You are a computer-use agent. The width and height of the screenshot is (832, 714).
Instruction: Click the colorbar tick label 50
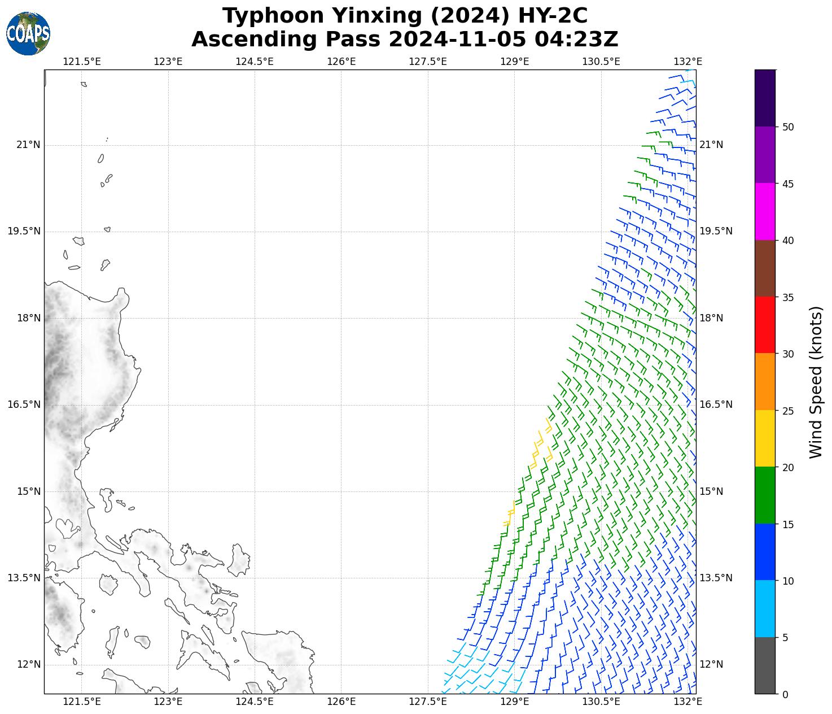(x=788, y=127)
